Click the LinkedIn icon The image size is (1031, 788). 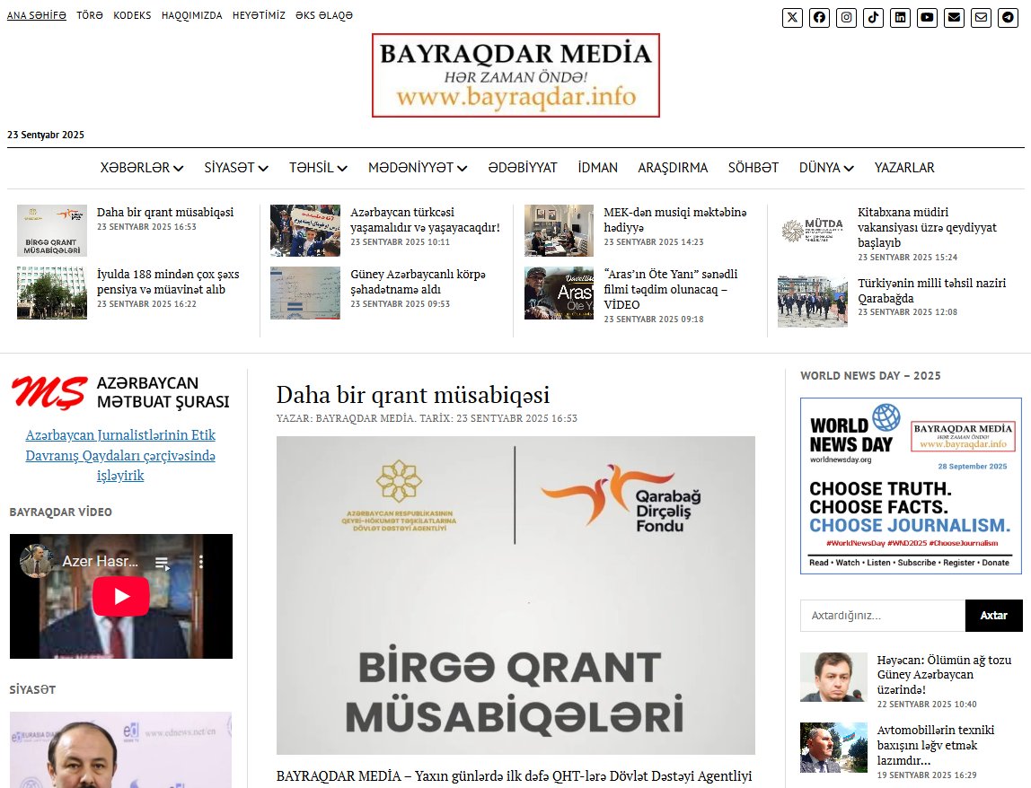900,17
